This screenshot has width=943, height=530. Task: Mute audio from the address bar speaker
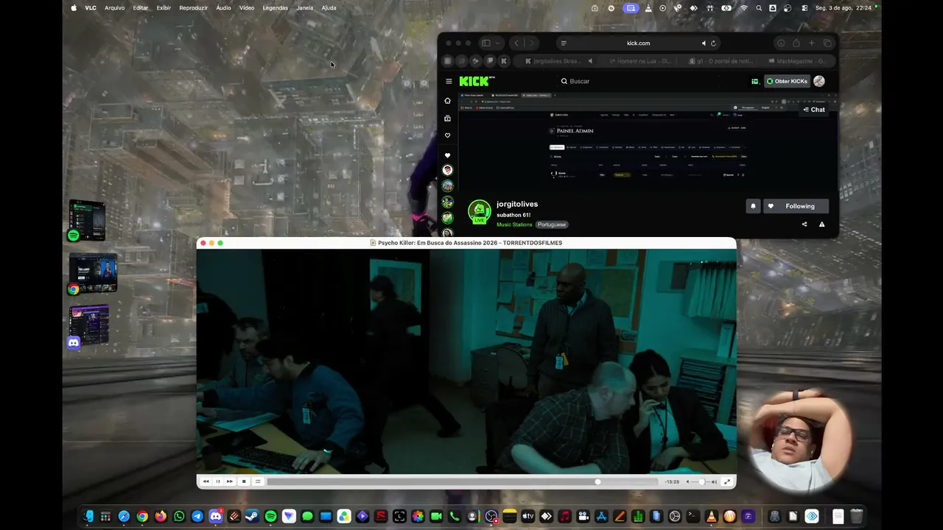704,43
